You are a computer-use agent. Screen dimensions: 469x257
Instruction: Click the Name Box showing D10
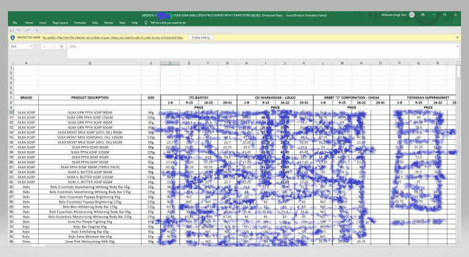20,46
